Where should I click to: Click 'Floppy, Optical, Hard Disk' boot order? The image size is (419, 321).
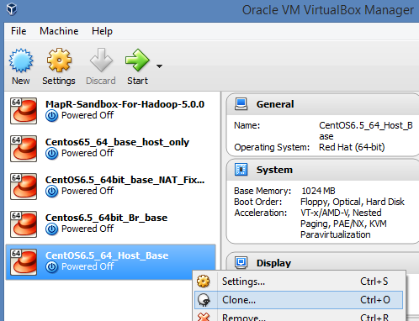[353, 202]
